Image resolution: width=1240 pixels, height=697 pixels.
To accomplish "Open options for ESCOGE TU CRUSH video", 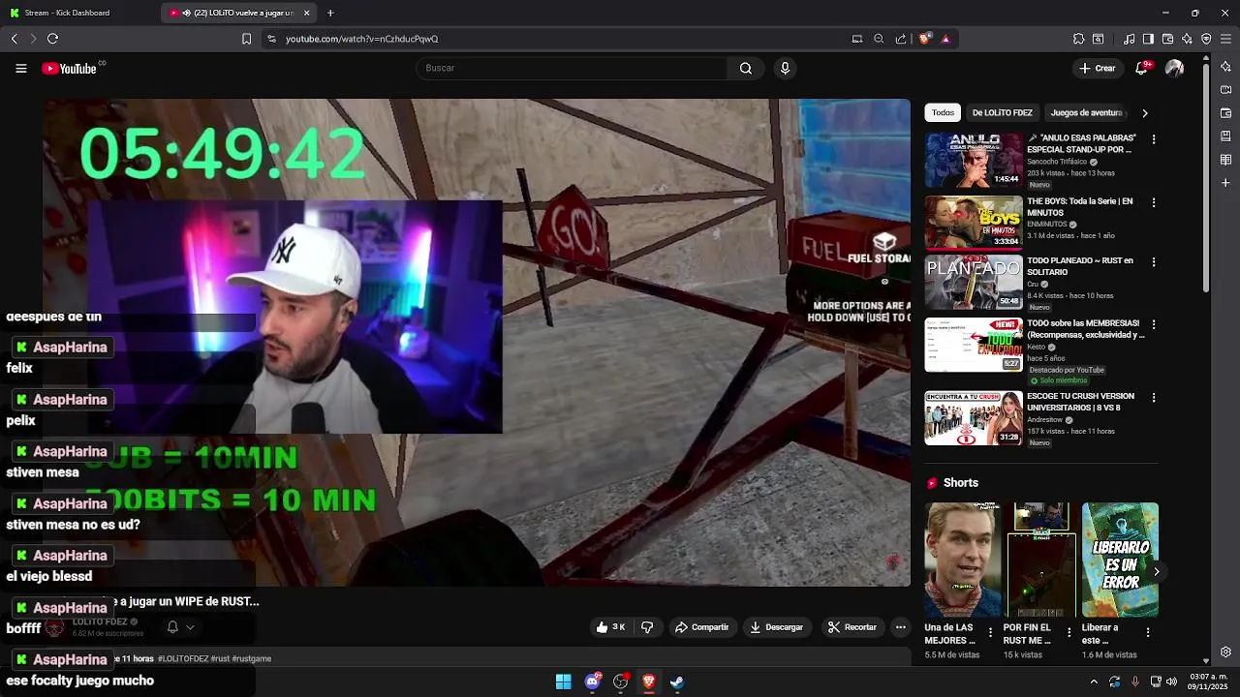I will 1153,397.
